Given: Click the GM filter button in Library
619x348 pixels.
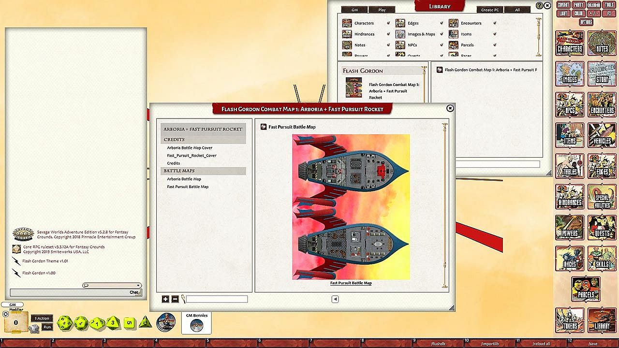Looking at the screenshot, I should click(354, 10).
